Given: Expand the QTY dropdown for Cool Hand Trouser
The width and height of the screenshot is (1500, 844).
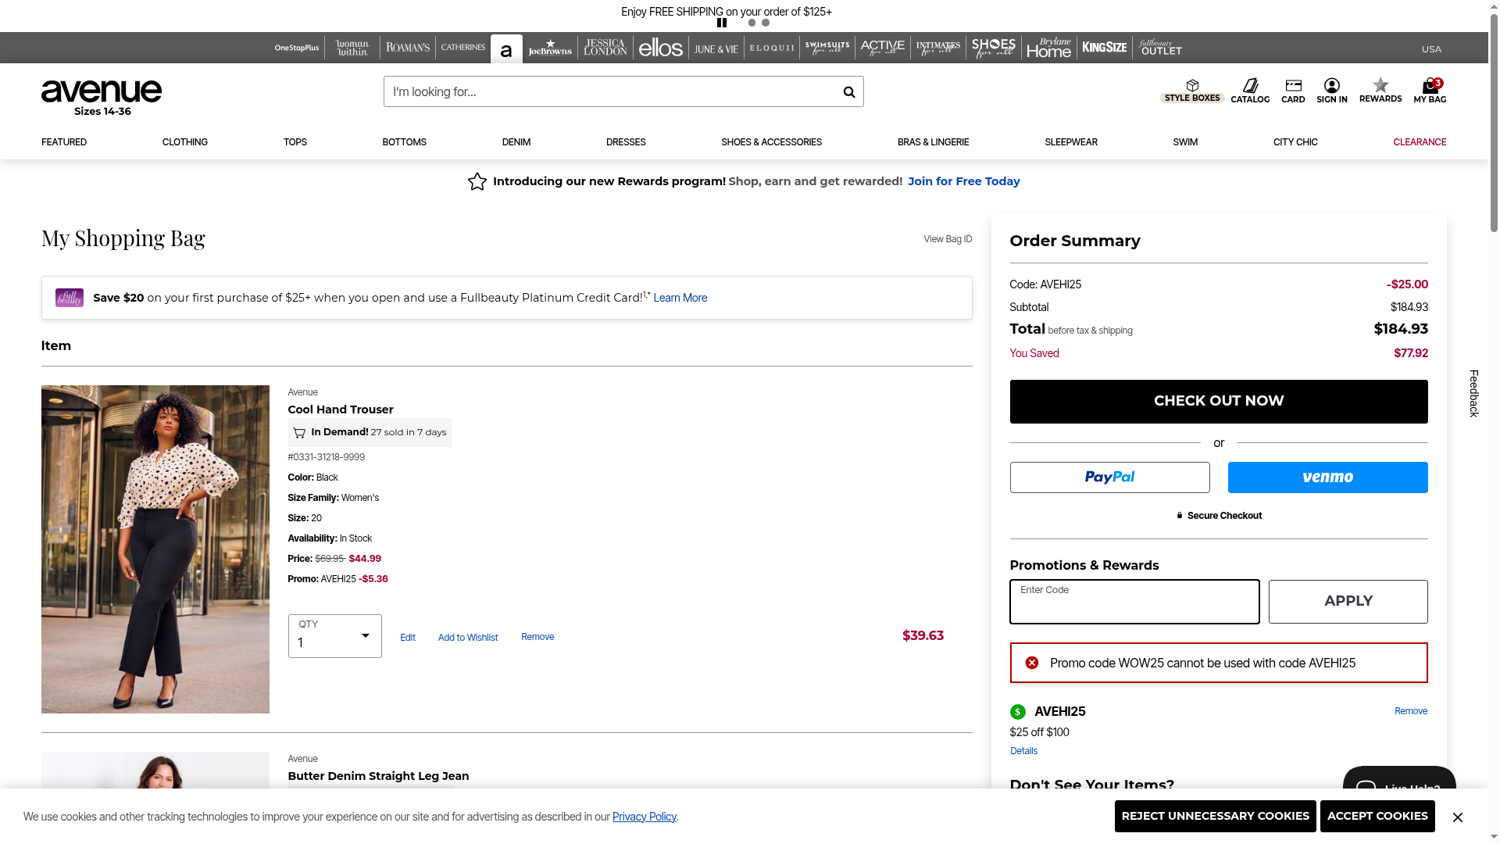Looking at the screenshot, I should click(x=335, y=636).
